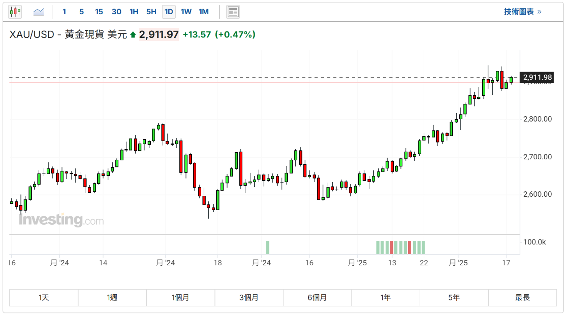Switch to the area chart type icon
The height and width of the screenshot is (316, 566).
click(x=39, y=12)
